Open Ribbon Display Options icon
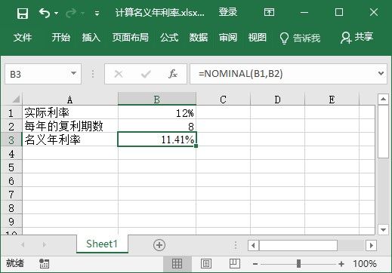The height and width of the screenshot is (273, 392). point(269,12)
